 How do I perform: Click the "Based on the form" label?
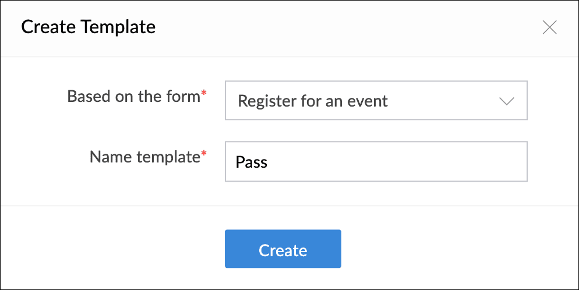(x=133, y=96)
